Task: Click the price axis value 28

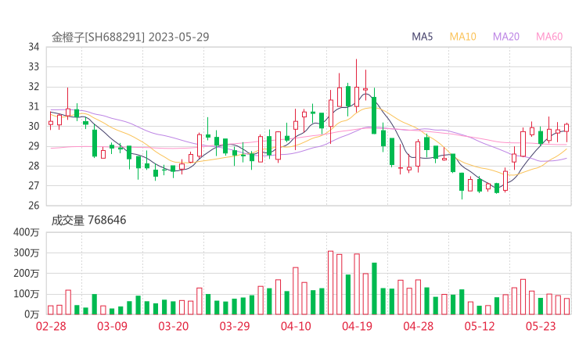Action: (x=34, y=166)
